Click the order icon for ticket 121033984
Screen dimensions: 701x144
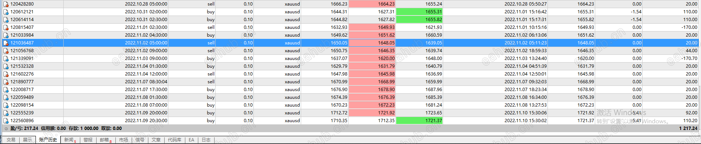(6, 35)
